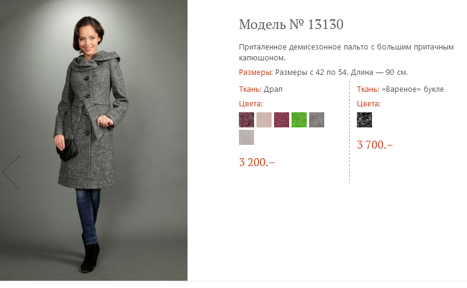Screen dimensions: 467x288
Task: Click the heading Модель № 13130
Action: [x=291, y=25]
